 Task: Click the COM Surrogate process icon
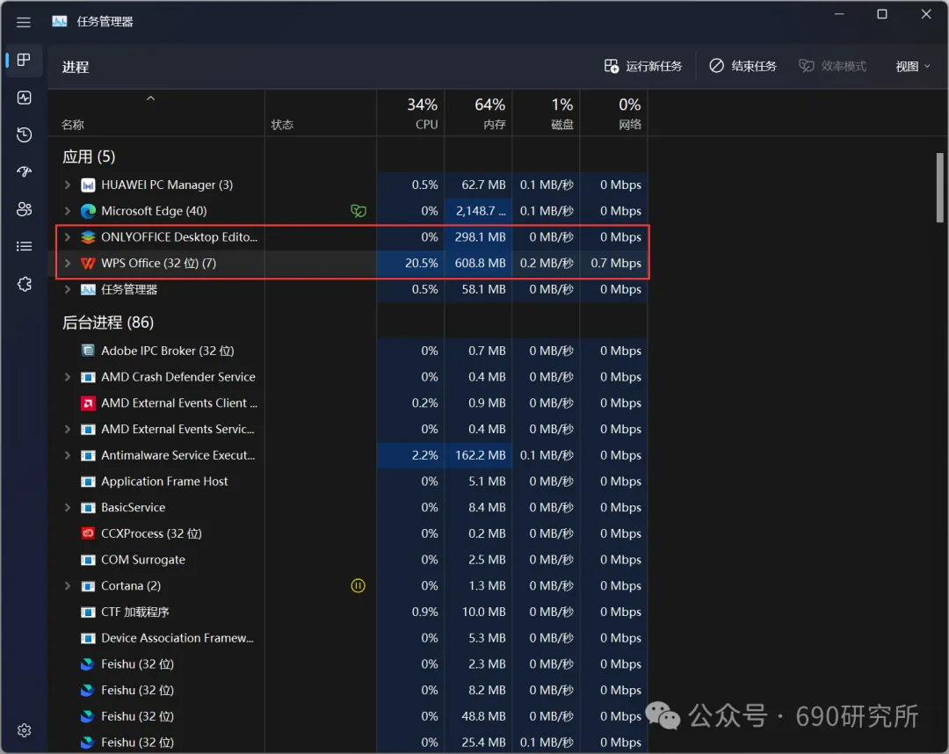click(88, 560)
